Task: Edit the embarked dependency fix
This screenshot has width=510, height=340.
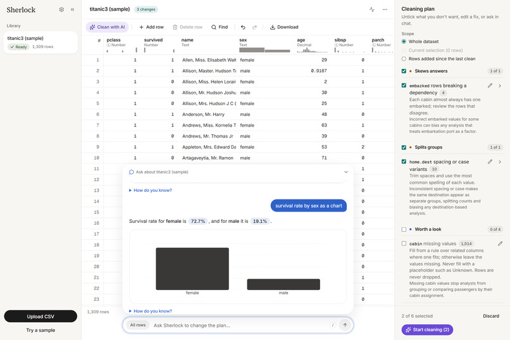Action: pyautogui.click(x=490, y=85)
